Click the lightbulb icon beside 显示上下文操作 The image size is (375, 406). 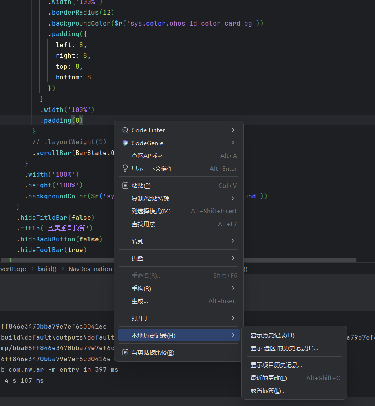[x=125, y=168]
